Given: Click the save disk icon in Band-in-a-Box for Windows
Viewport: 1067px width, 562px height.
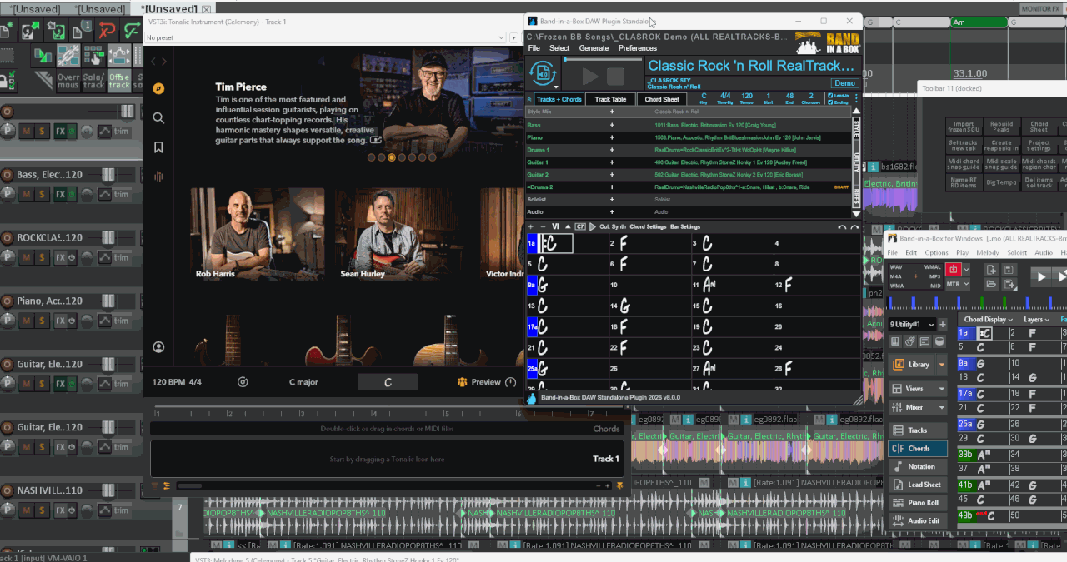Looking at the screenshot, I should [x=1008, y=270].
